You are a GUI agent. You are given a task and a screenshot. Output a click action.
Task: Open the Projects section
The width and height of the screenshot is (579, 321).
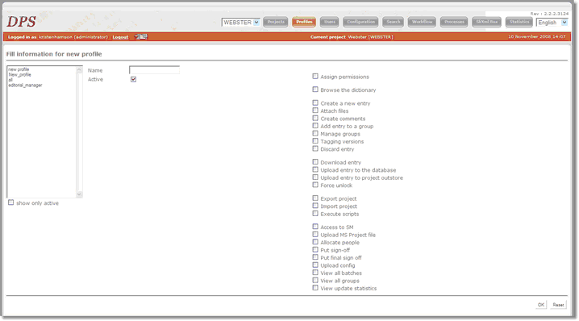click(276, 22)
